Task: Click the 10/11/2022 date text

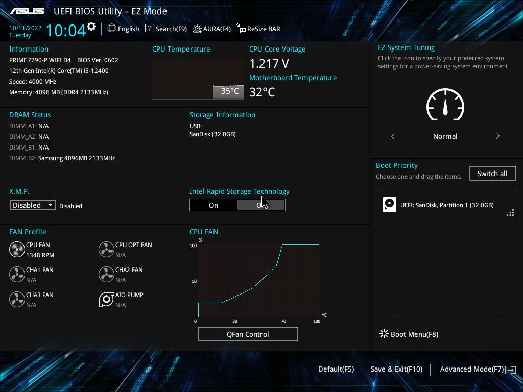Action: (26, 28)
